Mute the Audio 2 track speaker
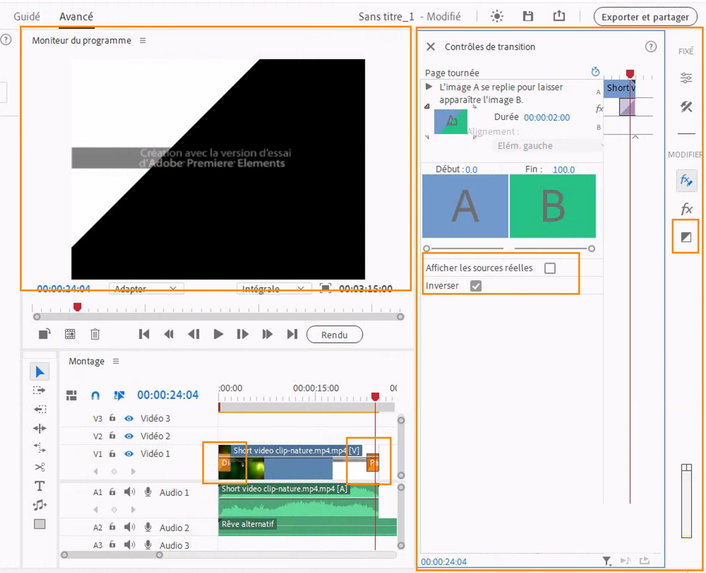Viewport: 706px width, 573px height. 129,527
